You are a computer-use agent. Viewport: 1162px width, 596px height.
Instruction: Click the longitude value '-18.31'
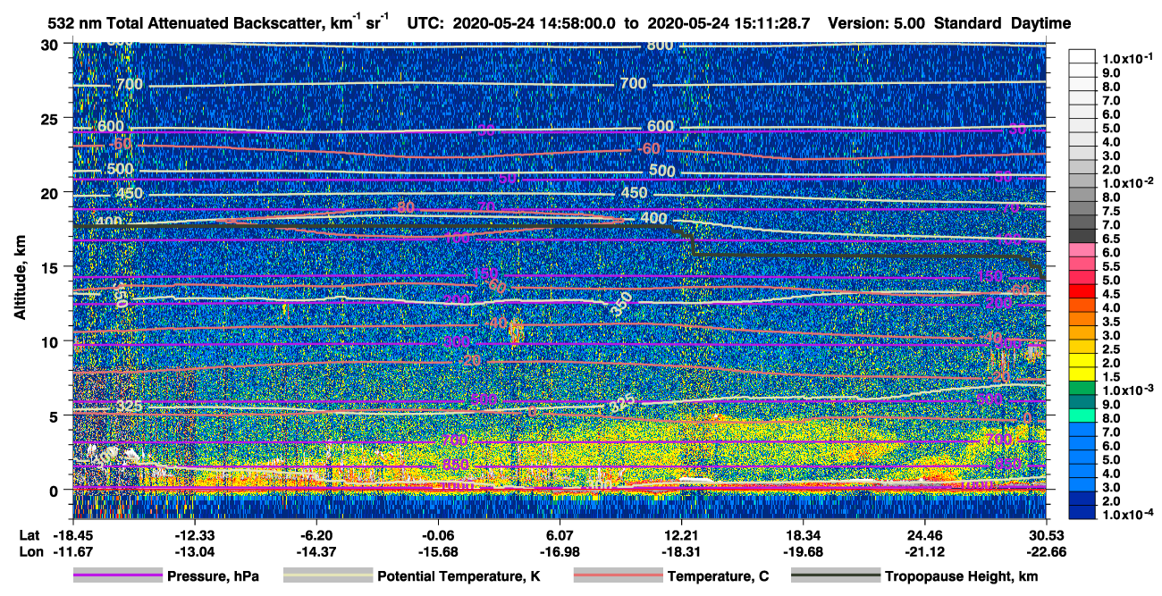coord(682,551)
